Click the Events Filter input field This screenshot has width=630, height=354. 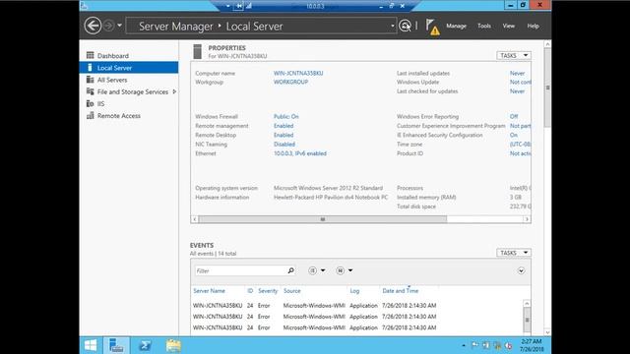241,271
